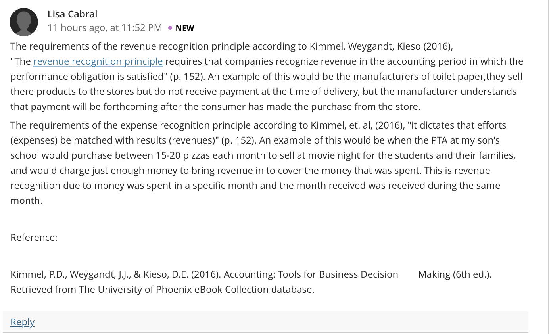Click Lisa Cabral's profile avatar icon
The image size is (549, 334).
tap(24, 22)
